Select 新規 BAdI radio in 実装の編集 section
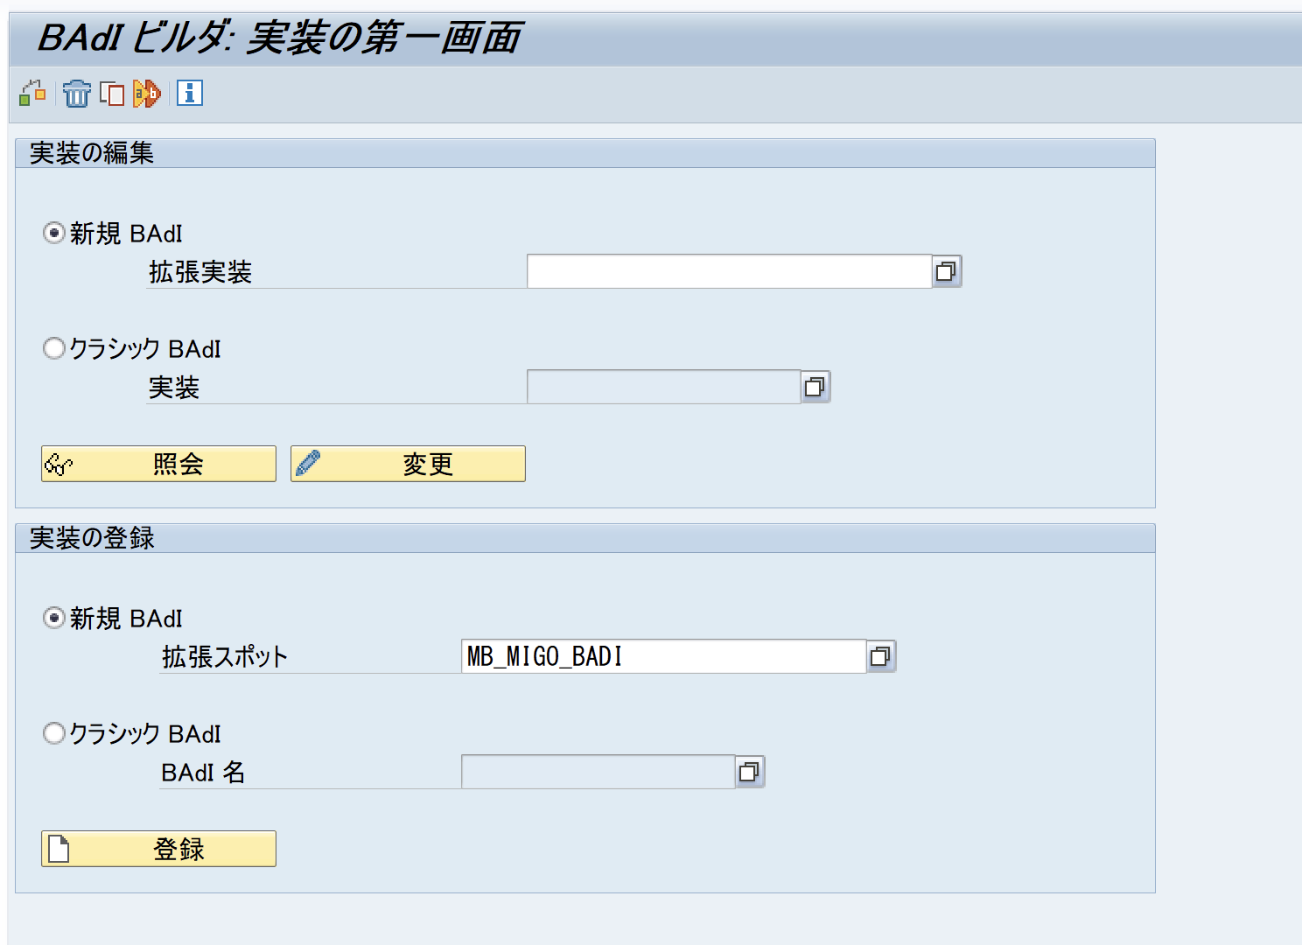The image size is (1302, 945). (x=54, y=234)
